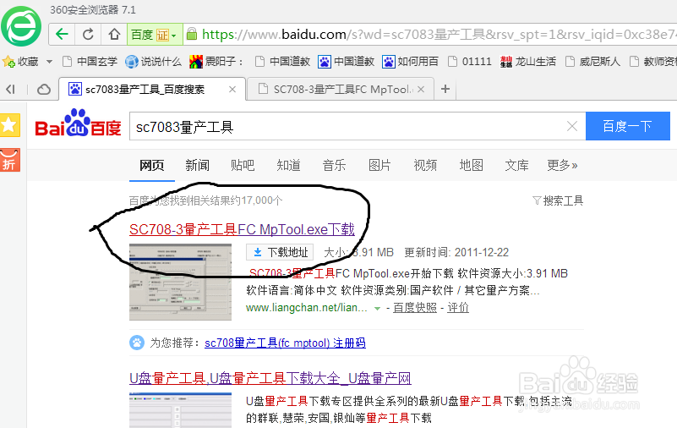Image resolution: width=677 pixels, height=428 pixels.
Task: Open U盘量产工具下载大全_U盘量产网 result
Action: coord(270,378)
